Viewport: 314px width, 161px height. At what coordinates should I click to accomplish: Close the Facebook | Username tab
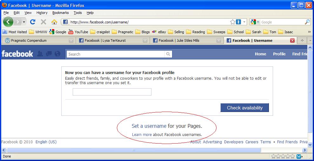click(292, 40)
